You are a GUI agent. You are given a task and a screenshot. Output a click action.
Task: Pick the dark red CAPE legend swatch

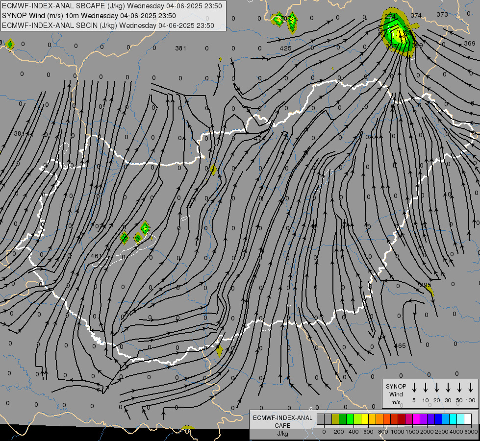402,419
